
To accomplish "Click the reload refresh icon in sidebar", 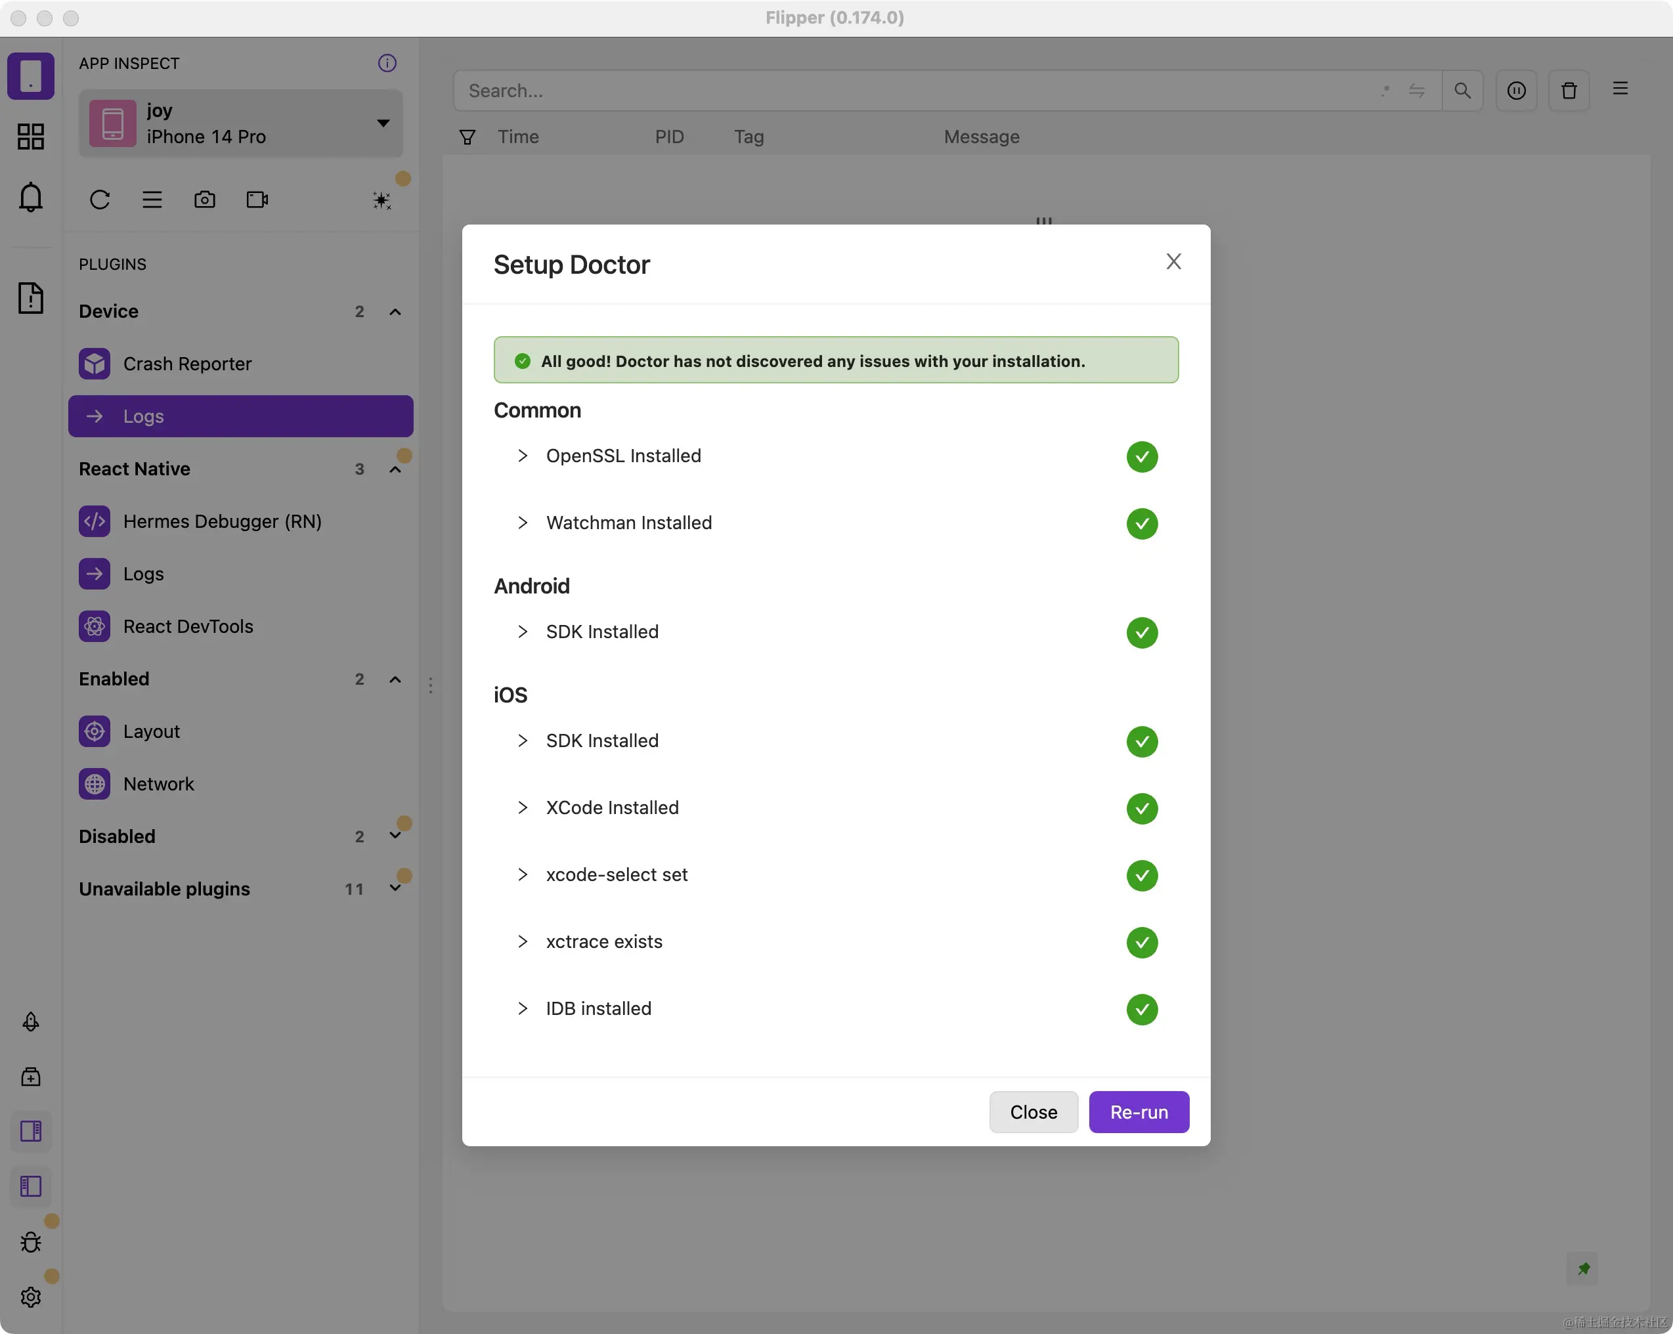I will tap(99, 200).
